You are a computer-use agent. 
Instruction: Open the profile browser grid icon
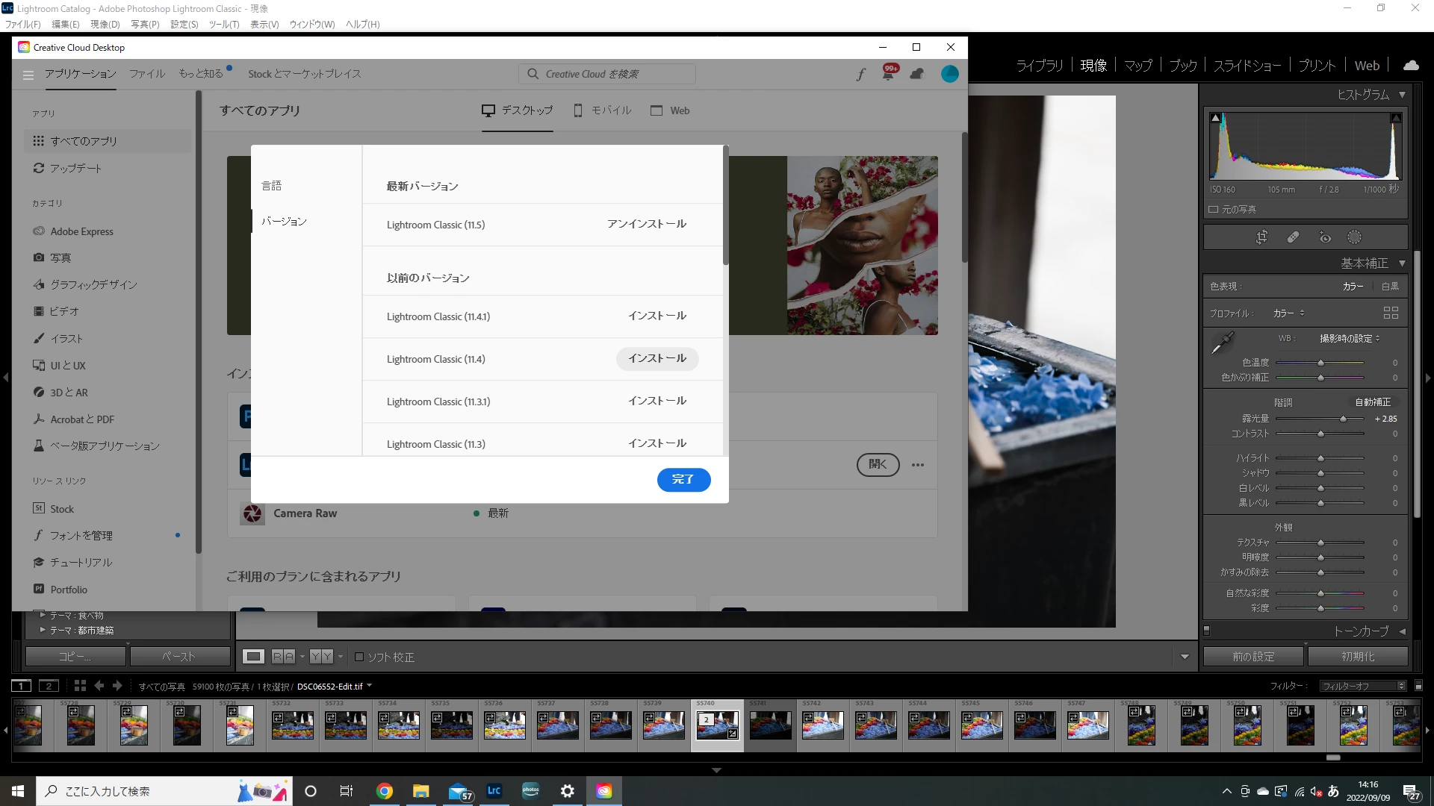[1391, 313]
